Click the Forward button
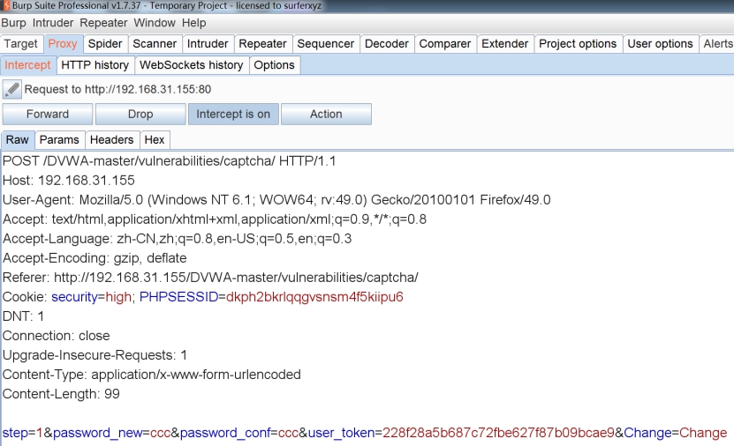 (48, 114)
